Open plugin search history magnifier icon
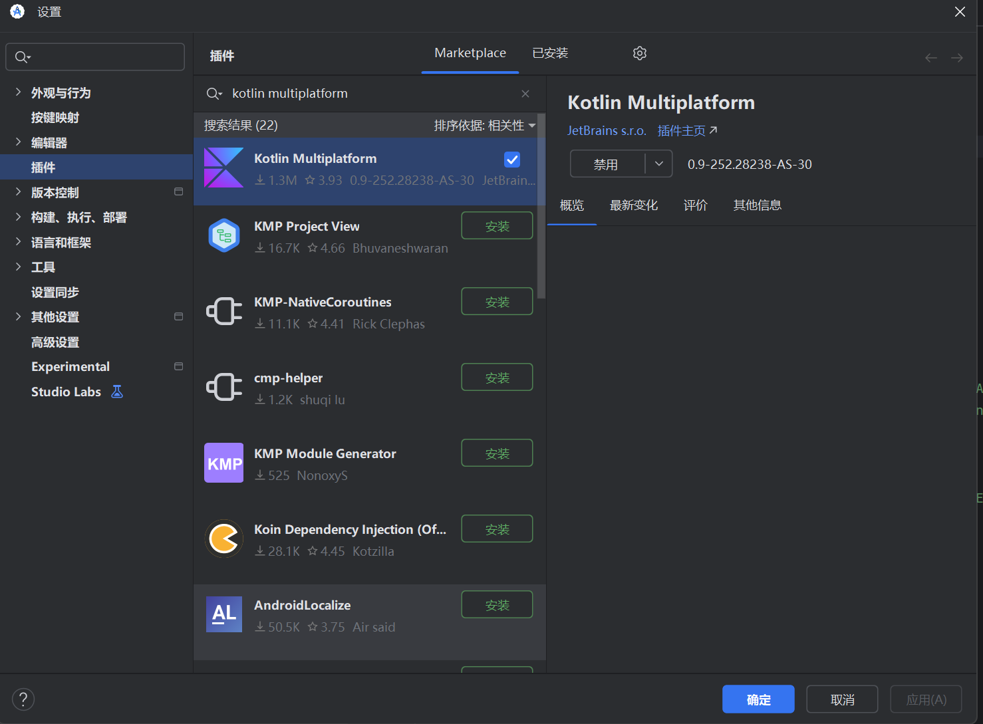 pos(213,94)
